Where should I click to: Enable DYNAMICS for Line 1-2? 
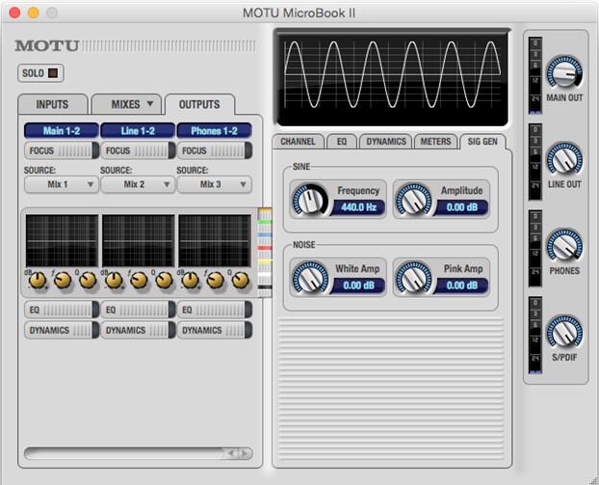[x=138, y=330]
